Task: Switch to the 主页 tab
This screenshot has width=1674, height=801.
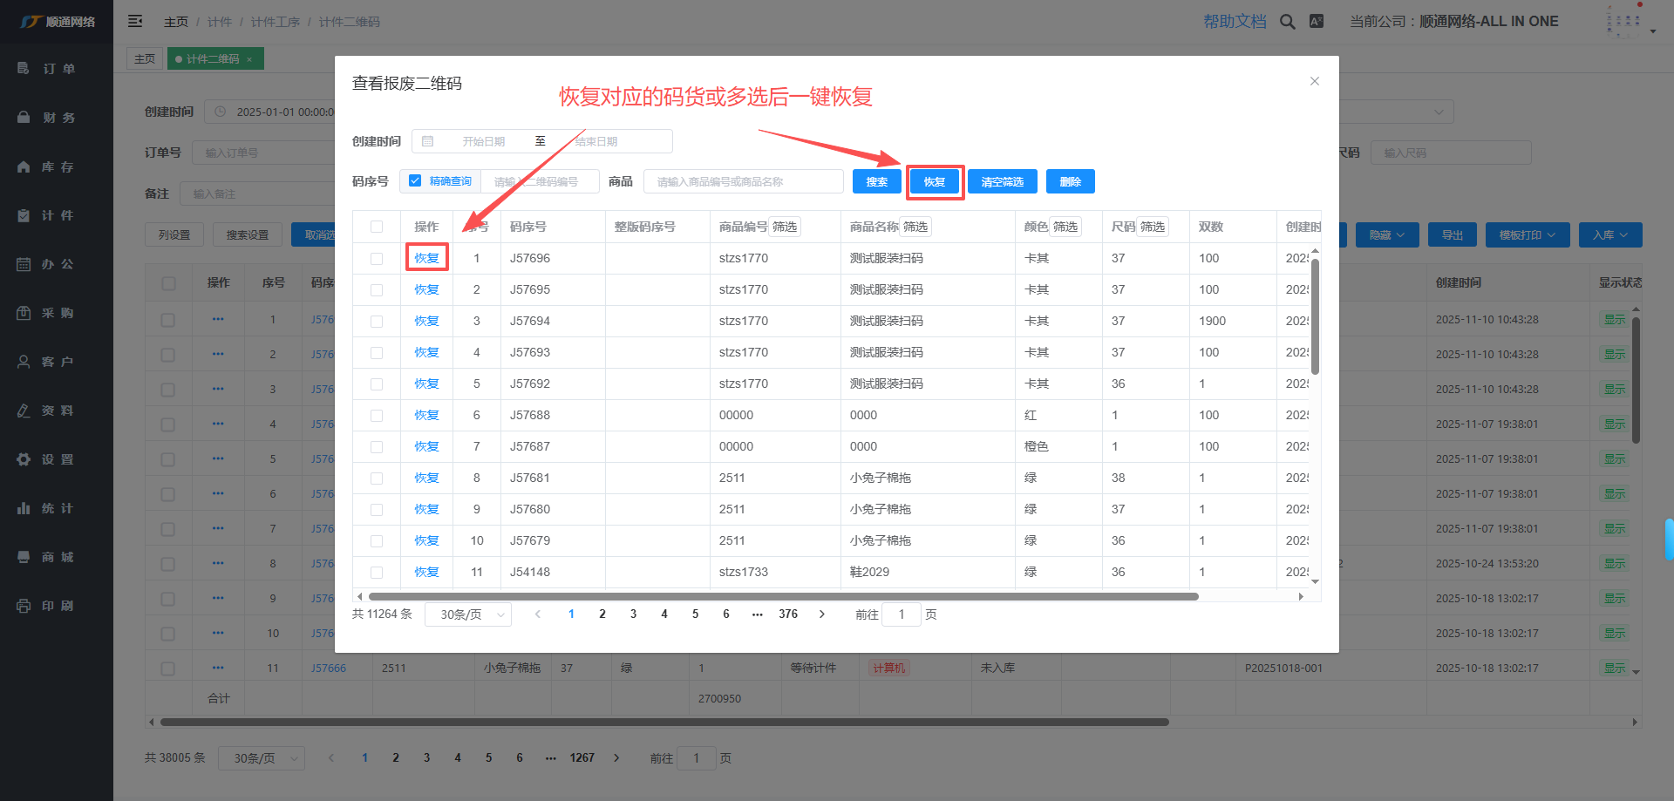Action: coord(145,59)
